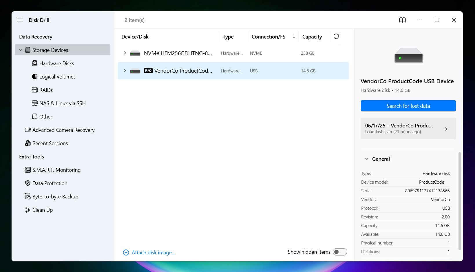Viewport: 475px width, 272px height.
Task: Click the 2 item(s) count label
Action: 134,20
